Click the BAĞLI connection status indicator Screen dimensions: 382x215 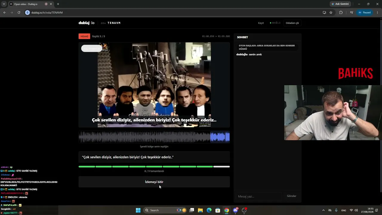coord(275,23)
